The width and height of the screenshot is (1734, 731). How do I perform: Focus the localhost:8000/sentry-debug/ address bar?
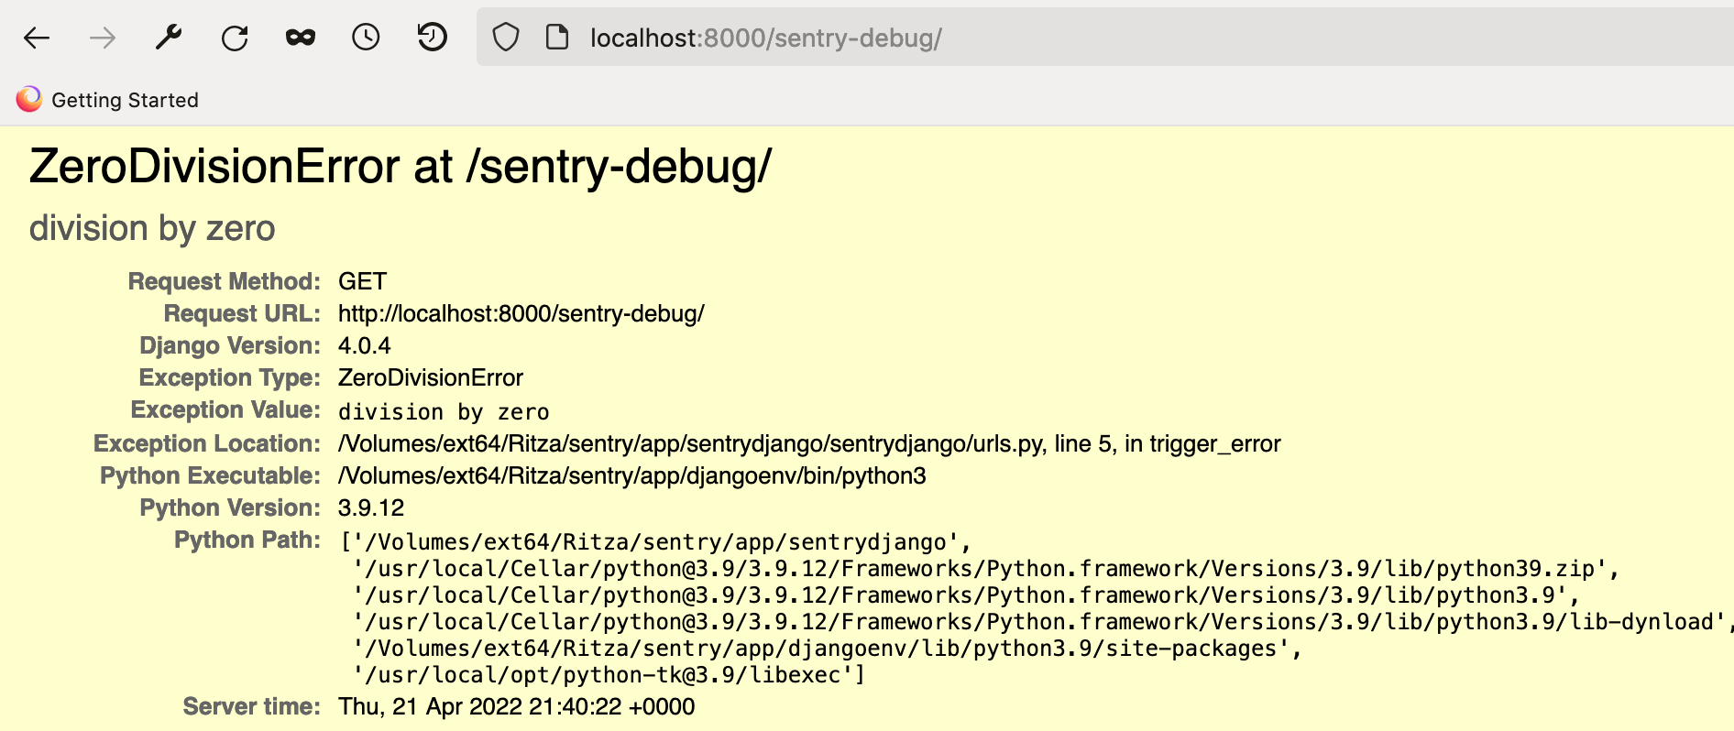click(916, 38)
